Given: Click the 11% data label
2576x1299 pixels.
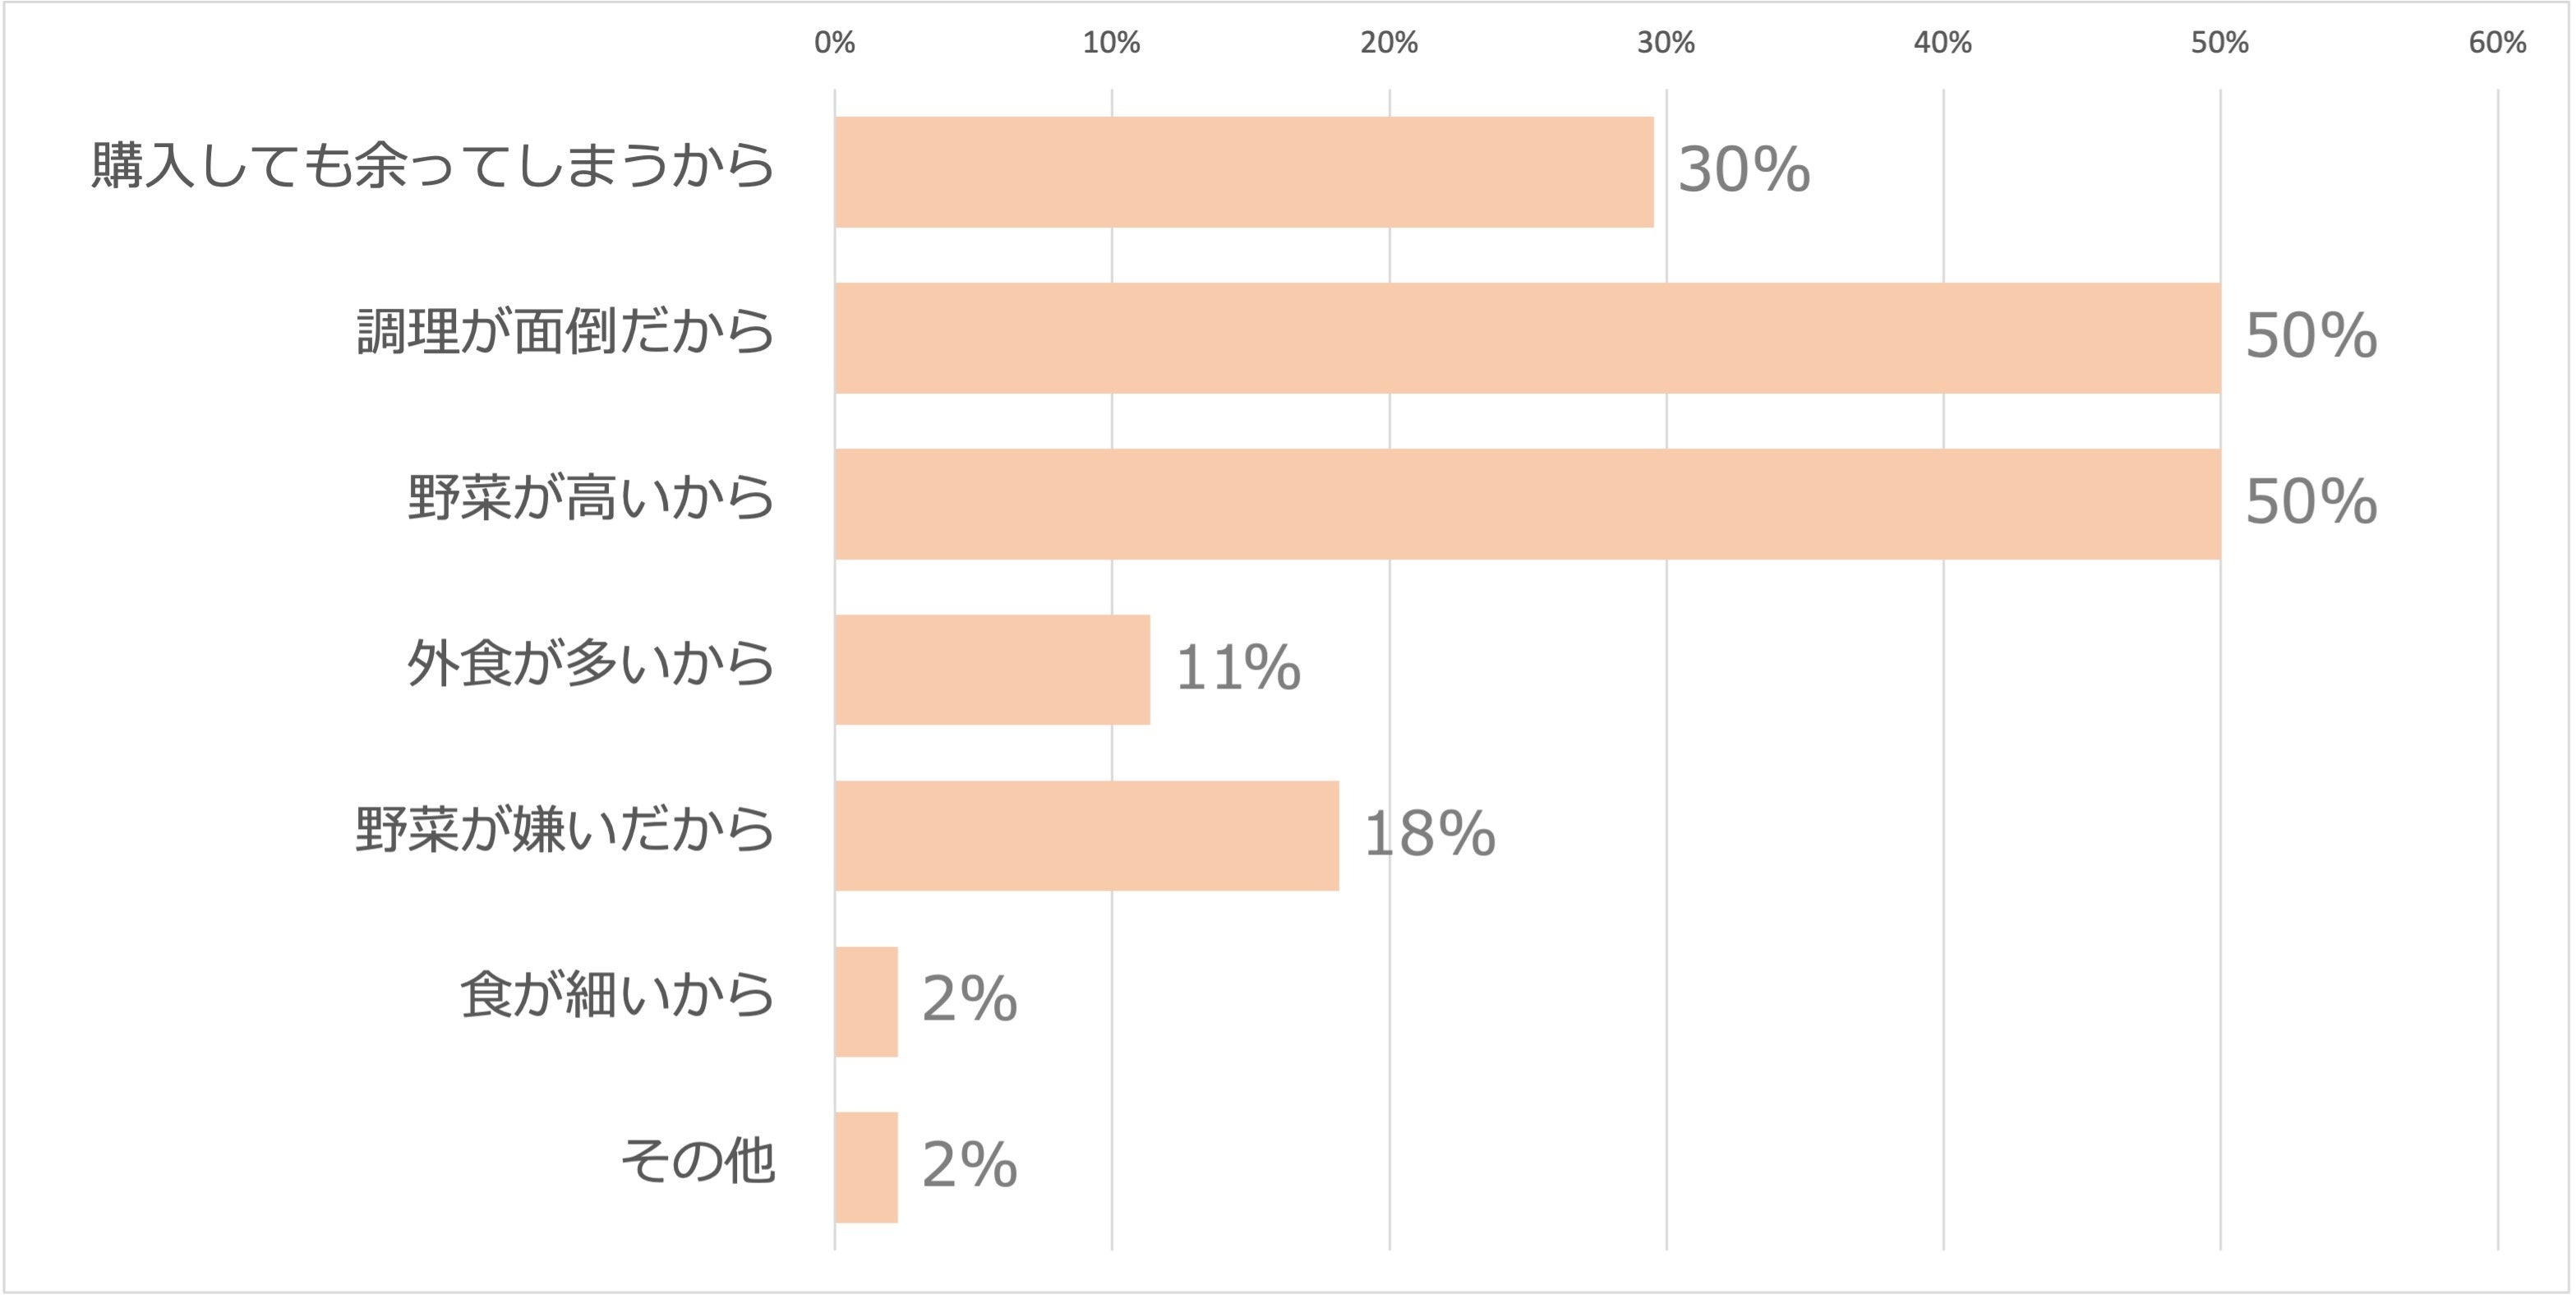Looking at the screenshot, I should (1238, 668).
